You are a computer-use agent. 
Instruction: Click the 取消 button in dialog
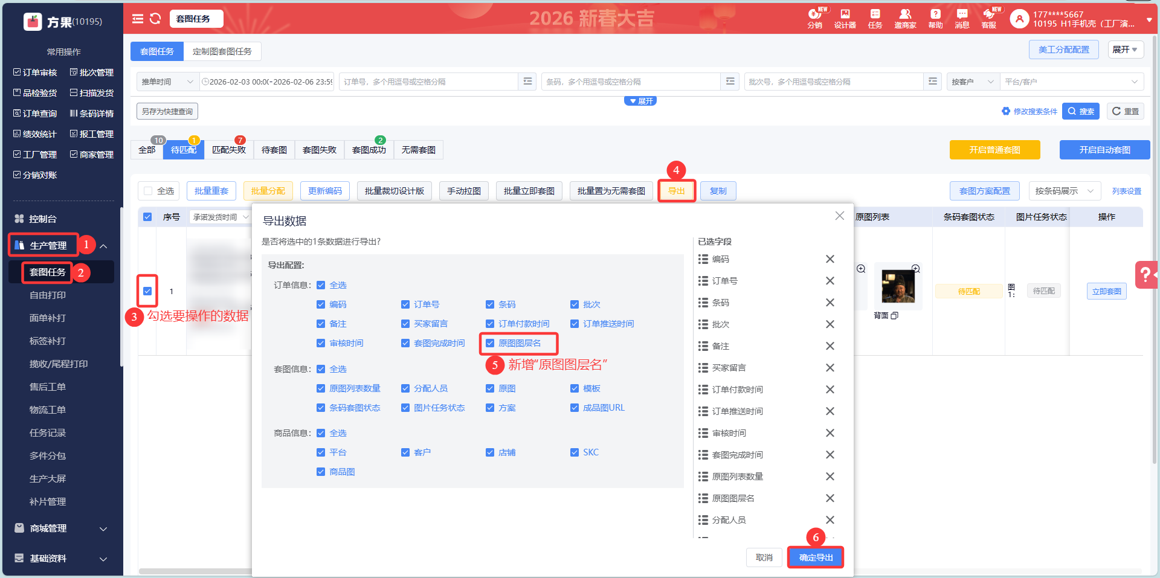point(764,557)
